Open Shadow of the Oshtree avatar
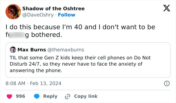 click(13, 12)
